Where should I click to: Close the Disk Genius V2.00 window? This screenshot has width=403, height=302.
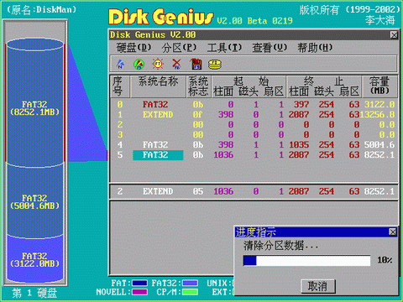[394, 35]
